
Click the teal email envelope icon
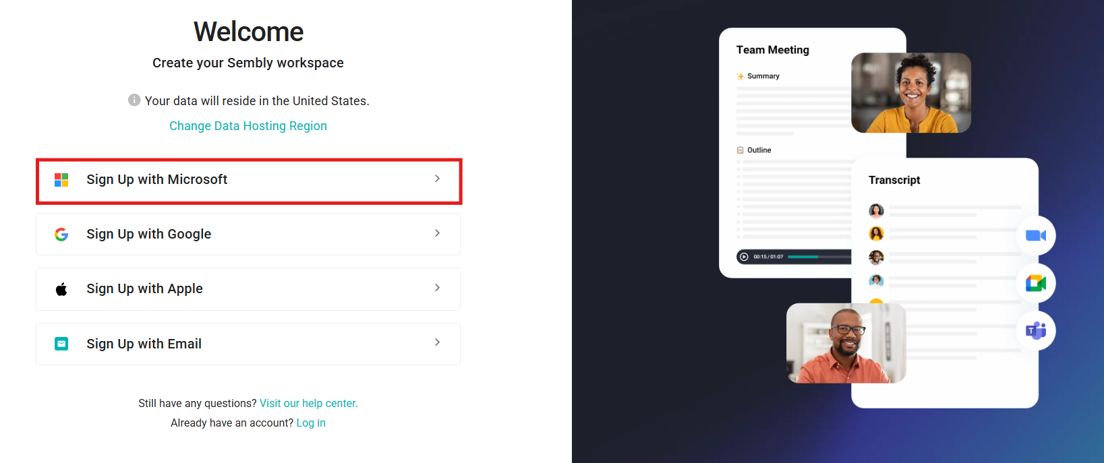61,344
